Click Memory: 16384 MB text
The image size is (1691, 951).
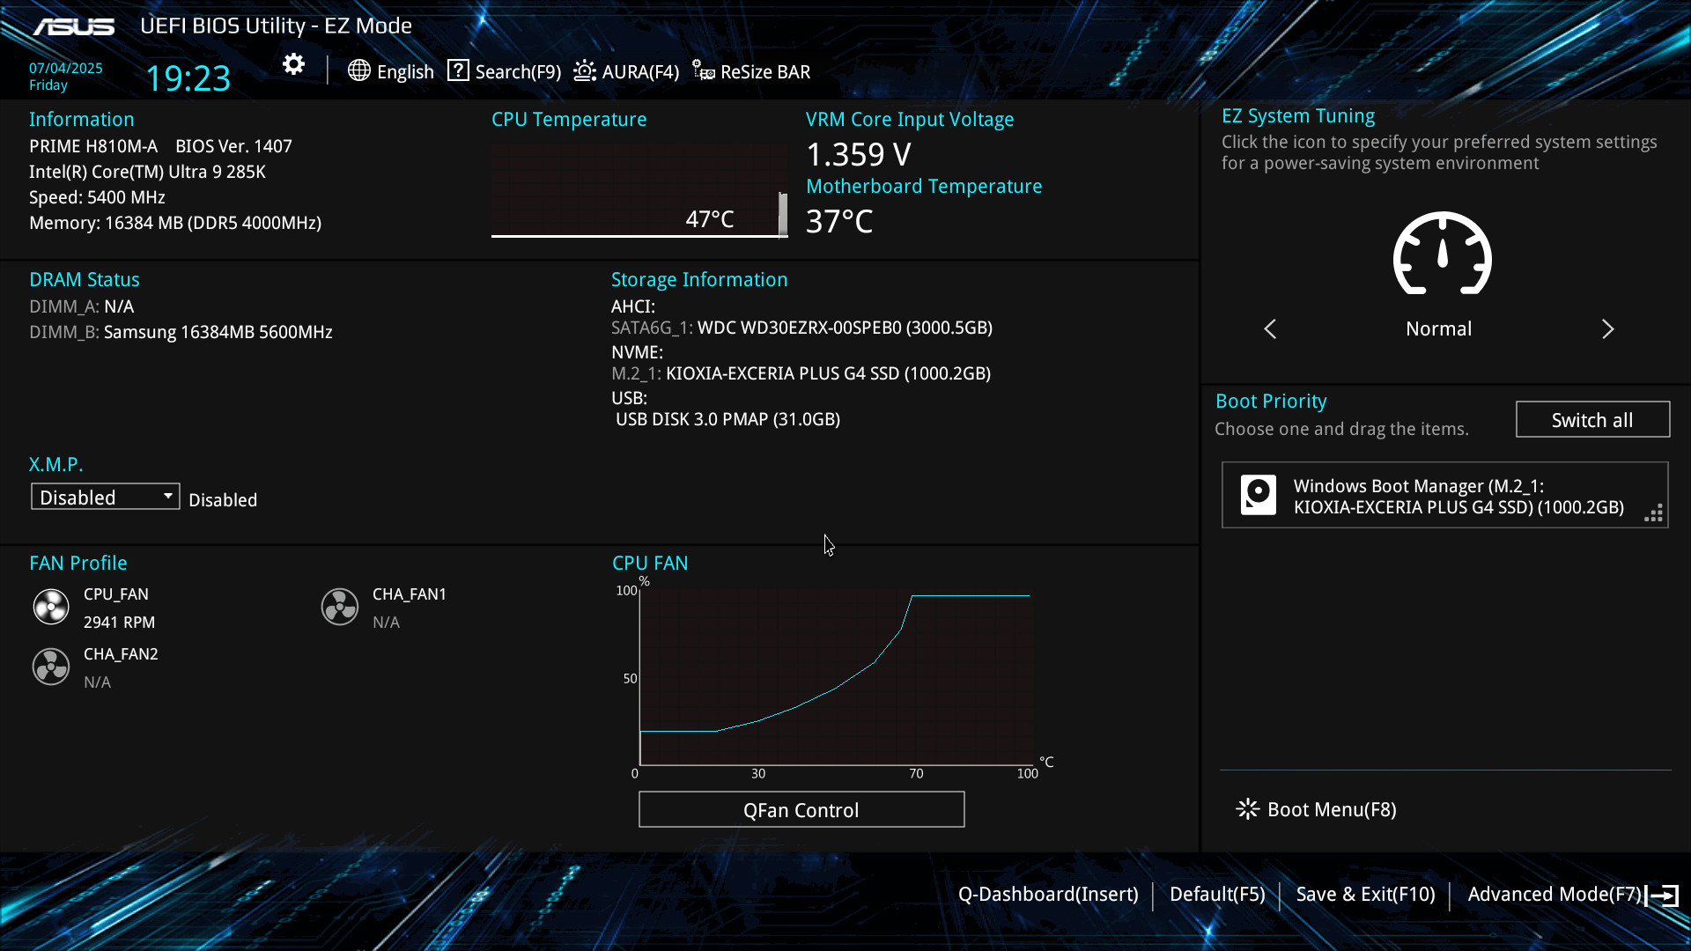click(x=175, y=223)
